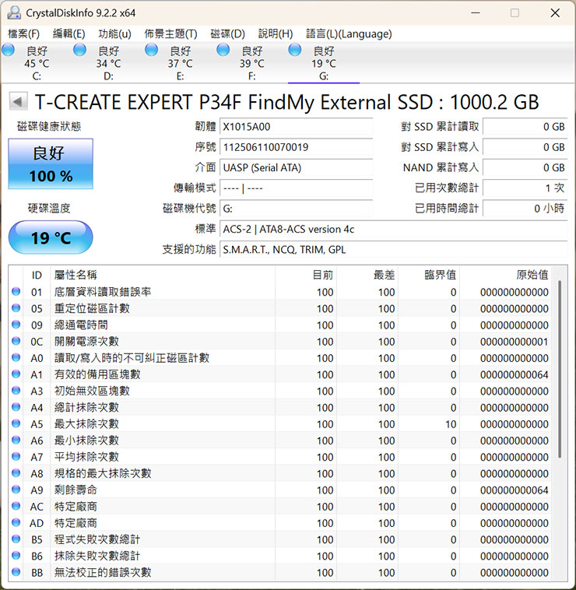576x590 pixels.
Task: Click threshold value 10 in row A5
Action: coord(451,424)
